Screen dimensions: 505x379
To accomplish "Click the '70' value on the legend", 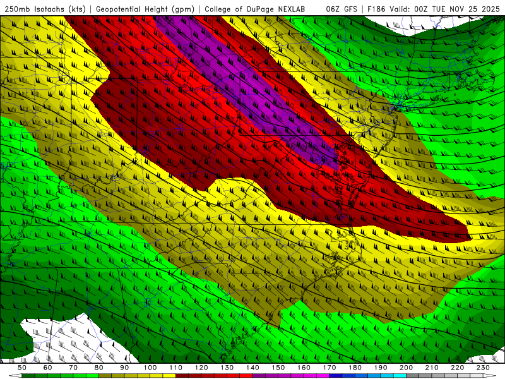I will point(73,368).
